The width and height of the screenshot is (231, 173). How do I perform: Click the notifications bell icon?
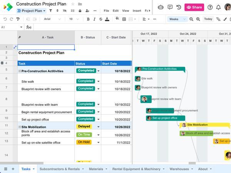[x=218, y=7]
